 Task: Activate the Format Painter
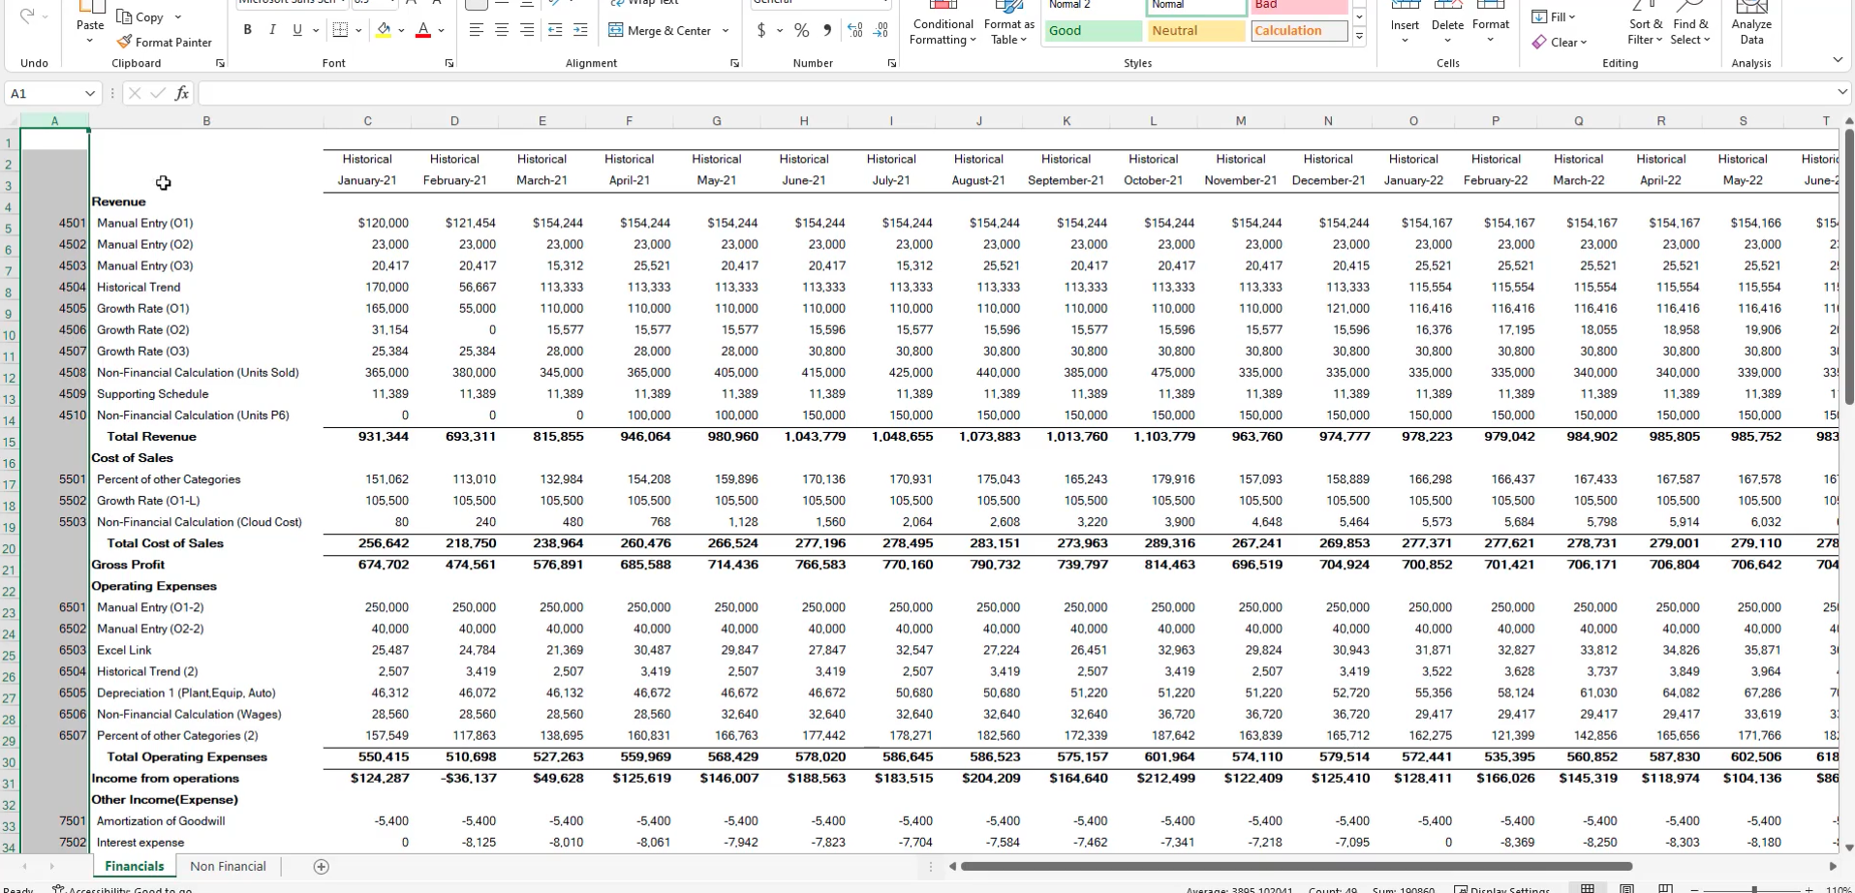164,42
